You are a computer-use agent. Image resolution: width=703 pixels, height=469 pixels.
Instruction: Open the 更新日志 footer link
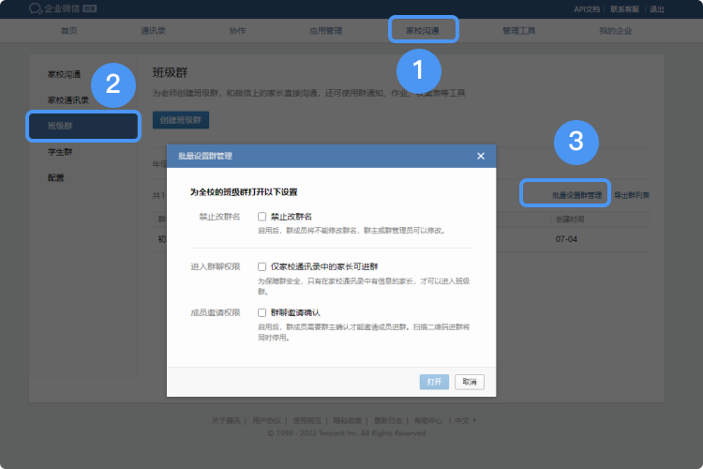388,420
